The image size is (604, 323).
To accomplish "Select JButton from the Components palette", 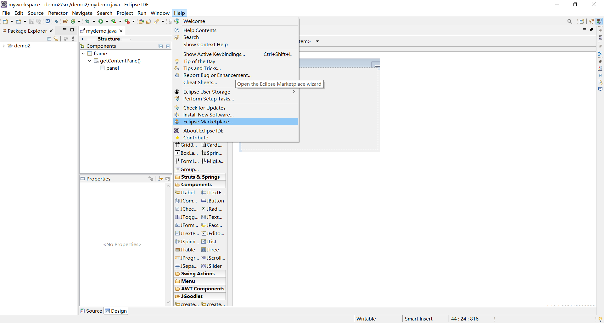I will point(213,201).
